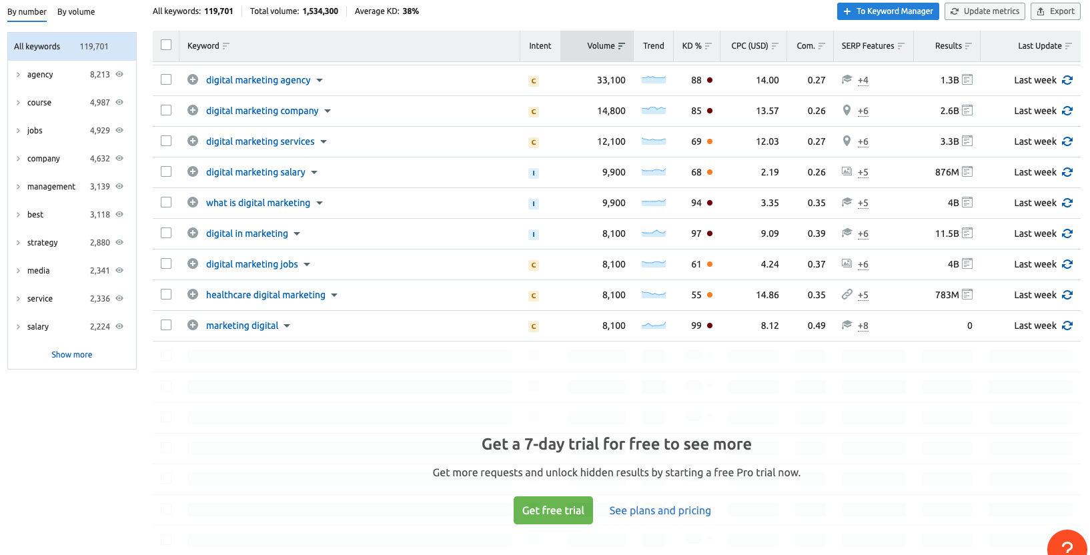The image size is (1090, 555).
Task: Switch to By volume tab
Action: (76, 12)
